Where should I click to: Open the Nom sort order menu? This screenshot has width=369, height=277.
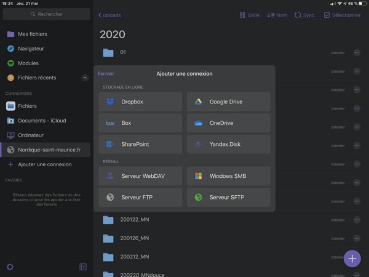(277, 15)
